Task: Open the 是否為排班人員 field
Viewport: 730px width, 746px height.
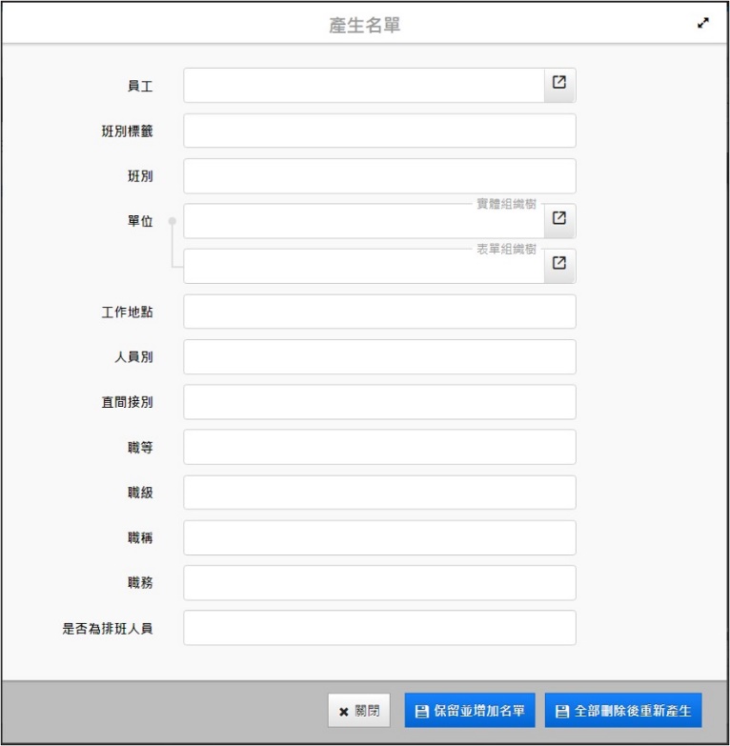Action: [379, 628]
